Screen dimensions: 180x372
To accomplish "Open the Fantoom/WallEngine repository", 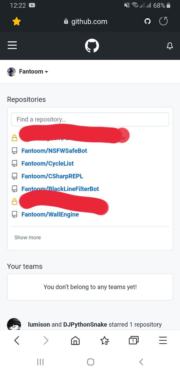I will coord(50,214).
